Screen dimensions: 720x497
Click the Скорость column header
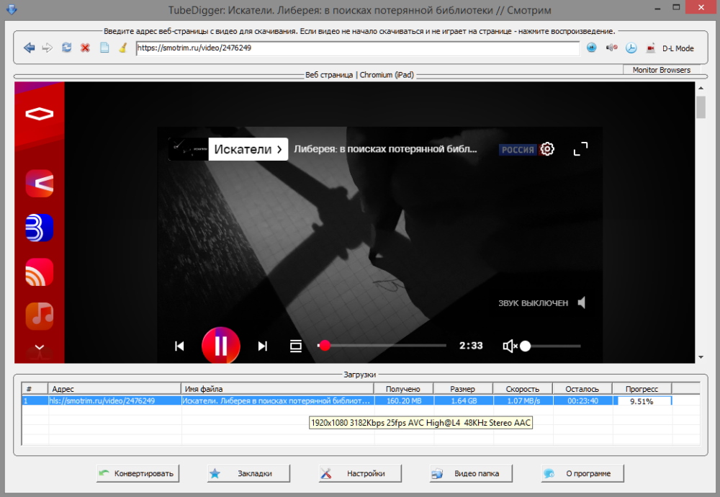click(523, 389)
